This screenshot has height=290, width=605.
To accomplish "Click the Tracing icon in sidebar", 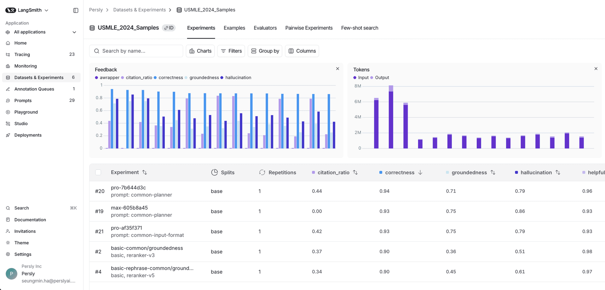I will pos(8,54).
